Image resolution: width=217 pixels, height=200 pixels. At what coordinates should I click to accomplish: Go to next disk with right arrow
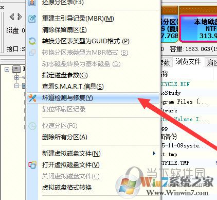pyautogui.click(x=20, y=17)
